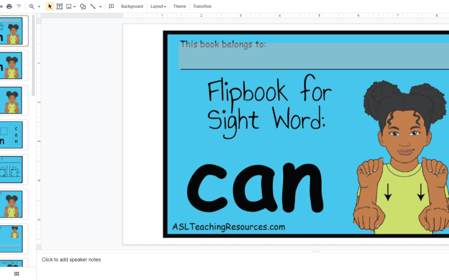Click the Print icon in the toolbar

click(x=9, y=6)
